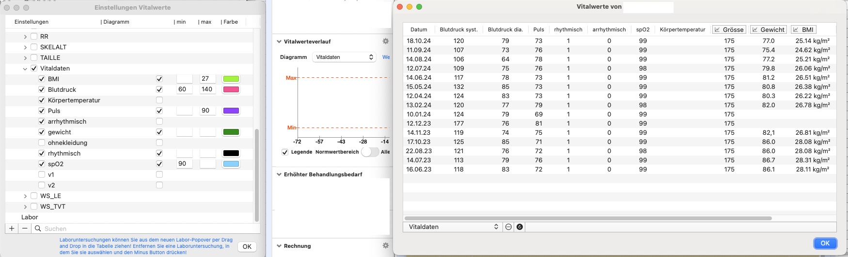Click the Blutdruck max field showing 140

pyautogui.click(x=207, y=89)
